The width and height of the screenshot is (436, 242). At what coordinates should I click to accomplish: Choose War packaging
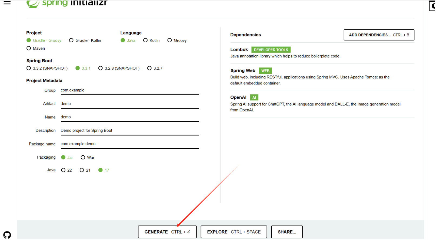tap(88, 158)
